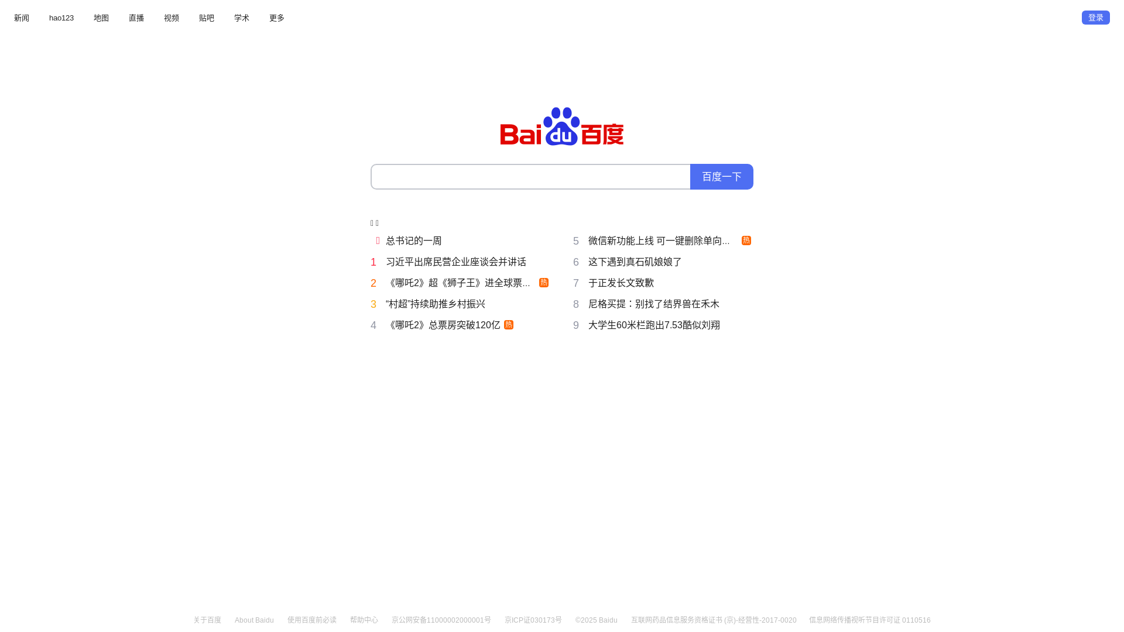Open 直播 from the top navigation
The height and width of the screenshot is (632, 1124).
coord(136,18)
